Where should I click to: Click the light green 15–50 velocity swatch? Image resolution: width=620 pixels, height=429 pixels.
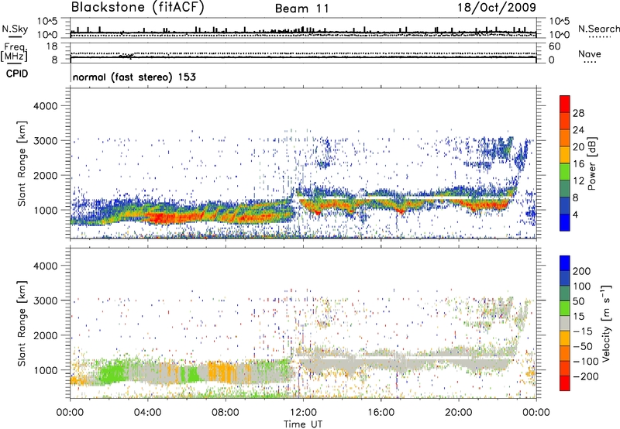click(x=565, y=308)
